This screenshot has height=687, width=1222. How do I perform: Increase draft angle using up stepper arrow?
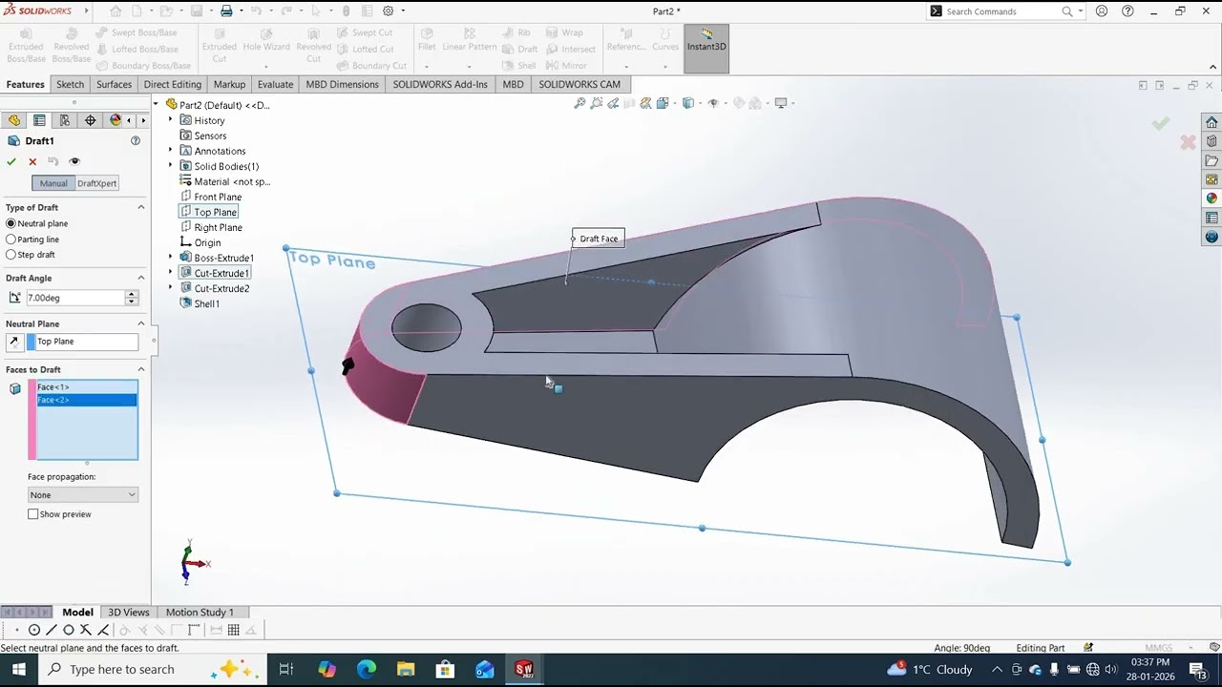(131, 294)
